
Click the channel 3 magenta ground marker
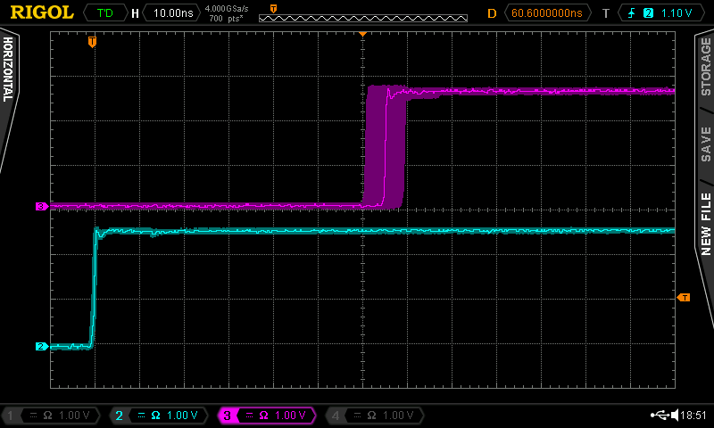point(41,206)
